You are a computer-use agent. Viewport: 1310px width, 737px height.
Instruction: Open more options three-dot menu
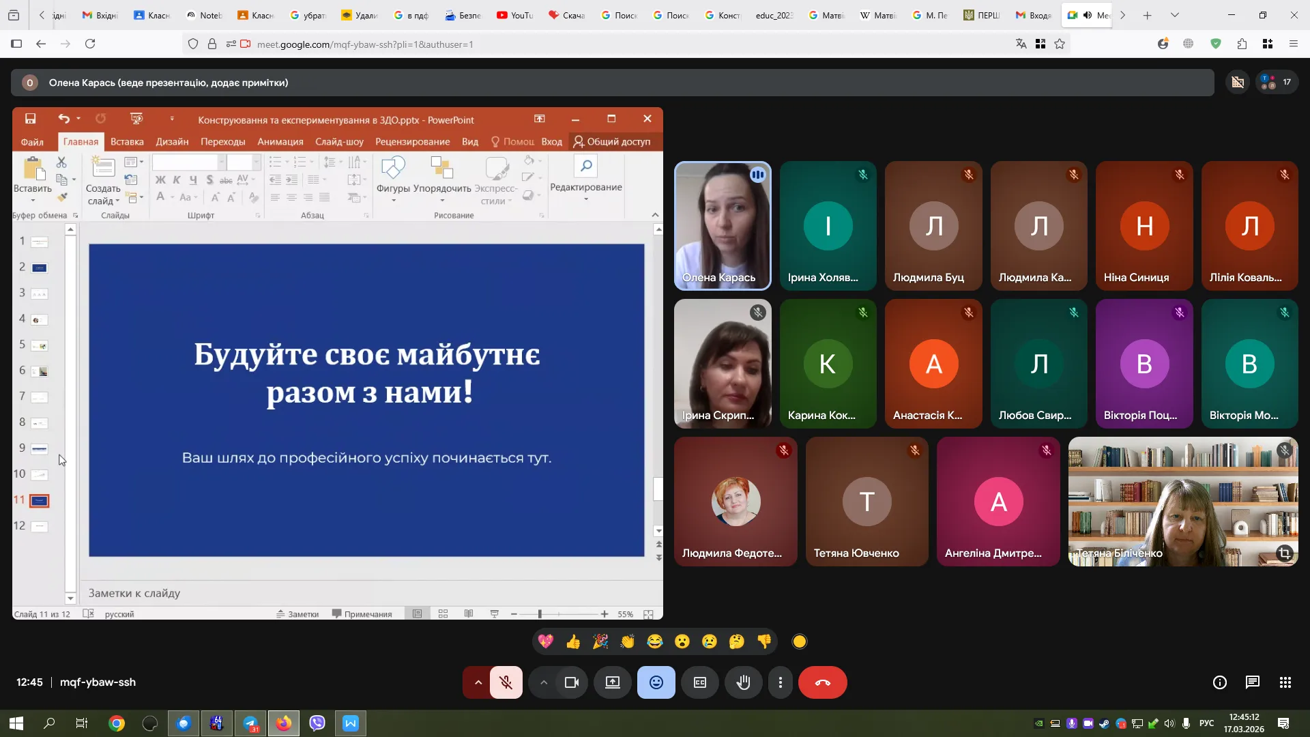(781, 682)
